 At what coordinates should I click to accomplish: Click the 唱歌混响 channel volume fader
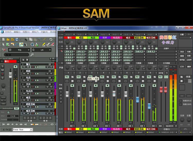tap(137, 100)
